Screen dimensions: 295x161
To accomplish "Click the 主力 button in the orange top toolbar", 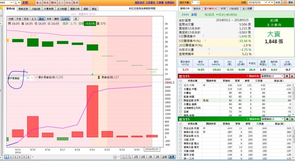I will (61, 2).
